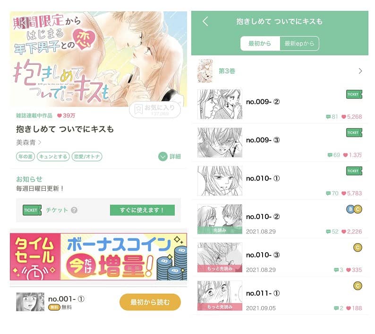Open author 美森青 page arrow
Image resolution: width=375 pixels, height=334 pixels.
tap(40, 142)
